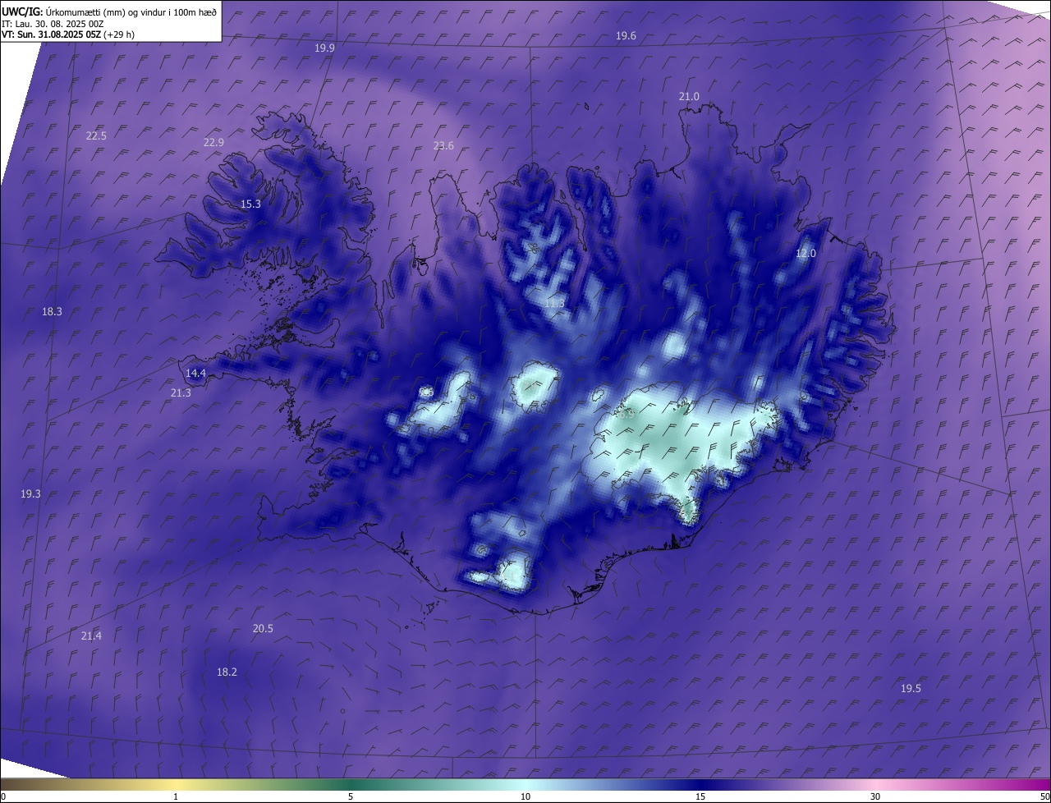Click the 12.0 value label in east Iceland
This screenshot has height=803, width=1051.
806,253
